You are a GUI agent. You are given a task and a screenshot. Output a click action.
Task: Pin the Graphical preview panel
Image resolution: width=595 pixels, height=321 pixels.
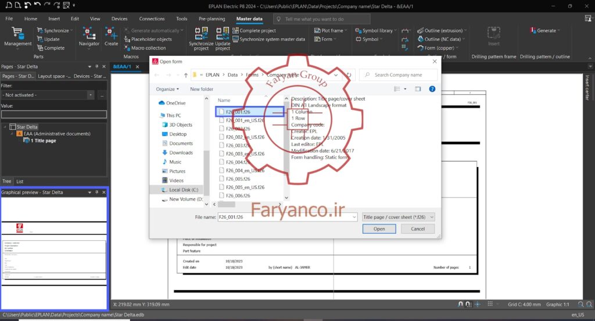(97, 192)
